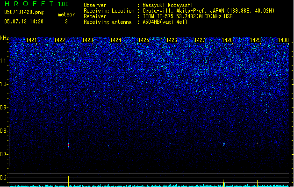Click the yellow intensity spike near 1428
This screenshot has width=294, height=187.
(223, 183)
